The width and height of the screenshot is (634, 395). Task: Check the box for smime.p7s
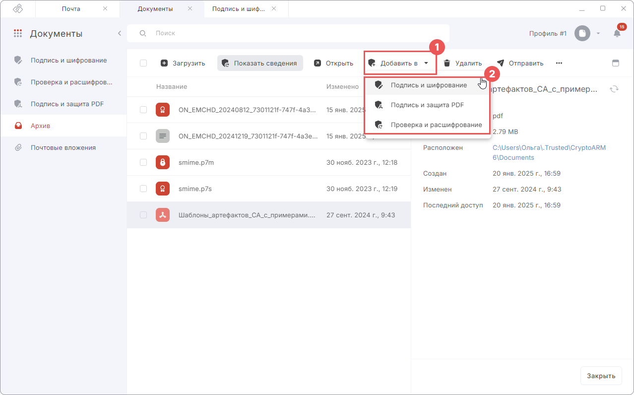(x=143, y=189)
